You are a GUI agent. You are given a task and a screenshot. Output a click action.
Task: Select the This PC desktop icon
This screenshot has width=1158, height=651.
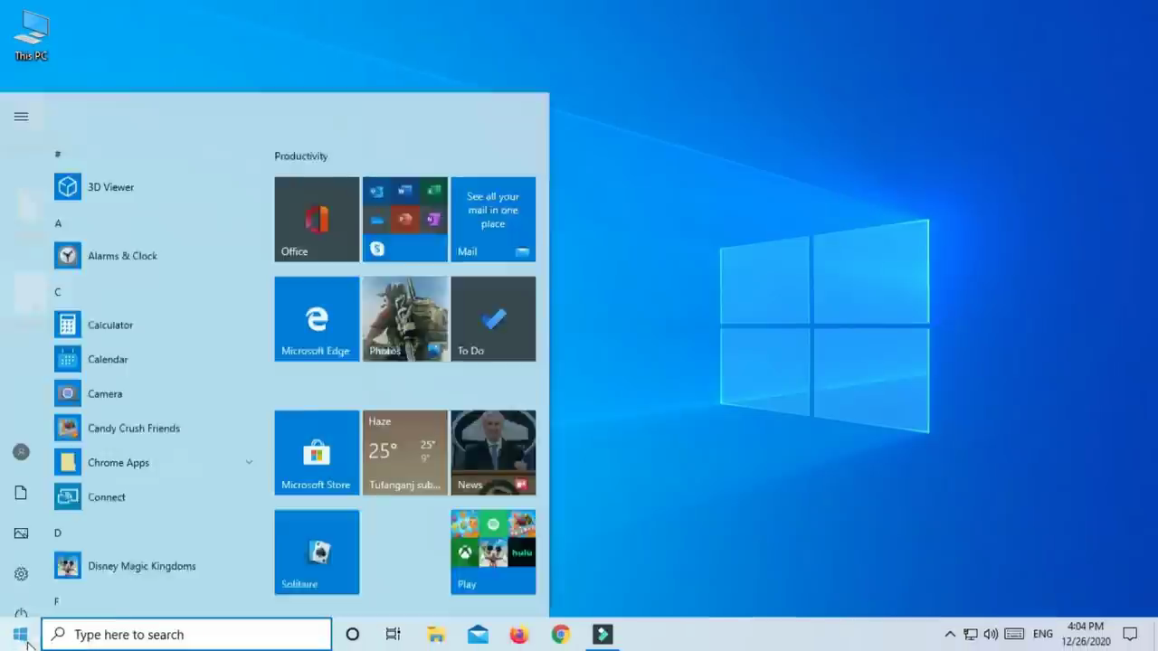tap(31, 36)
